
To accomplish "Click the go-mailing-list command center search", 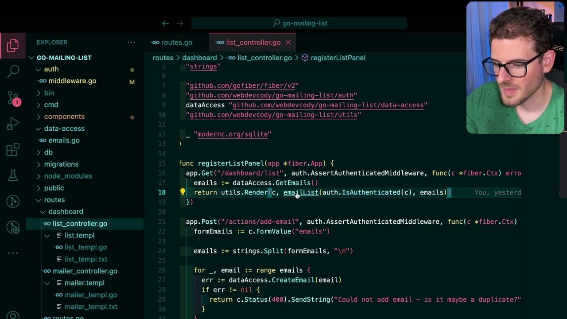I will click(299, 23).
